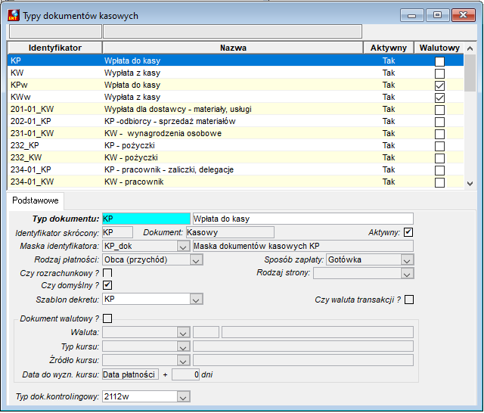The image size is (484, 413).
Task: Select row 201-01_KW
Action: [x=235, y=109]
